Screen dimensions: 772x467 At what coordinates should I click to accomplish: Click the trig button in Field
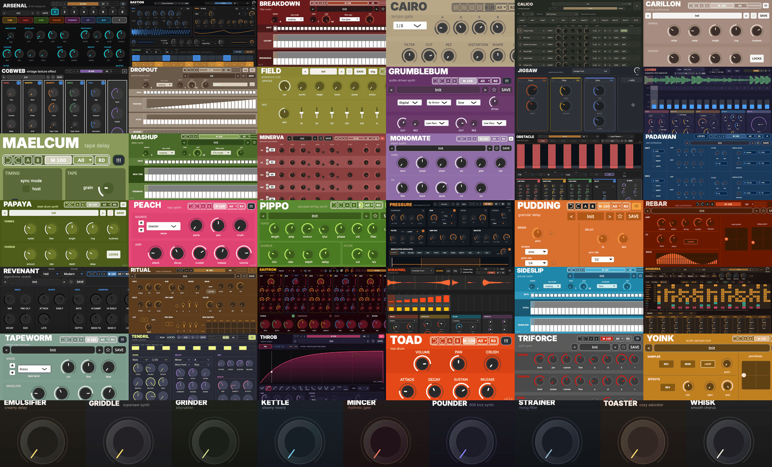[373, 71]
